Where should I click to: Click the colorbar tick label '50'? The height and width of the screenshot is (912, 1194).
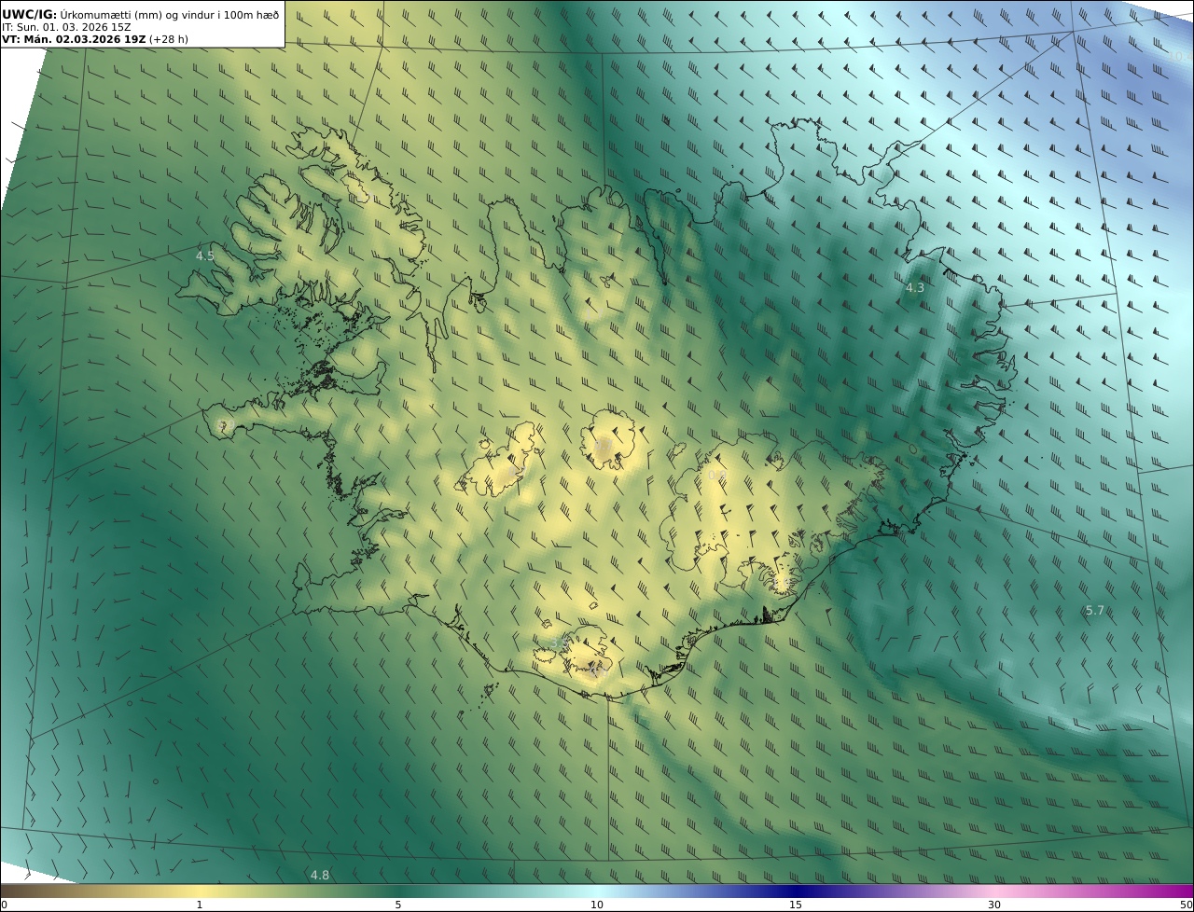click(x=1186, y=905)
